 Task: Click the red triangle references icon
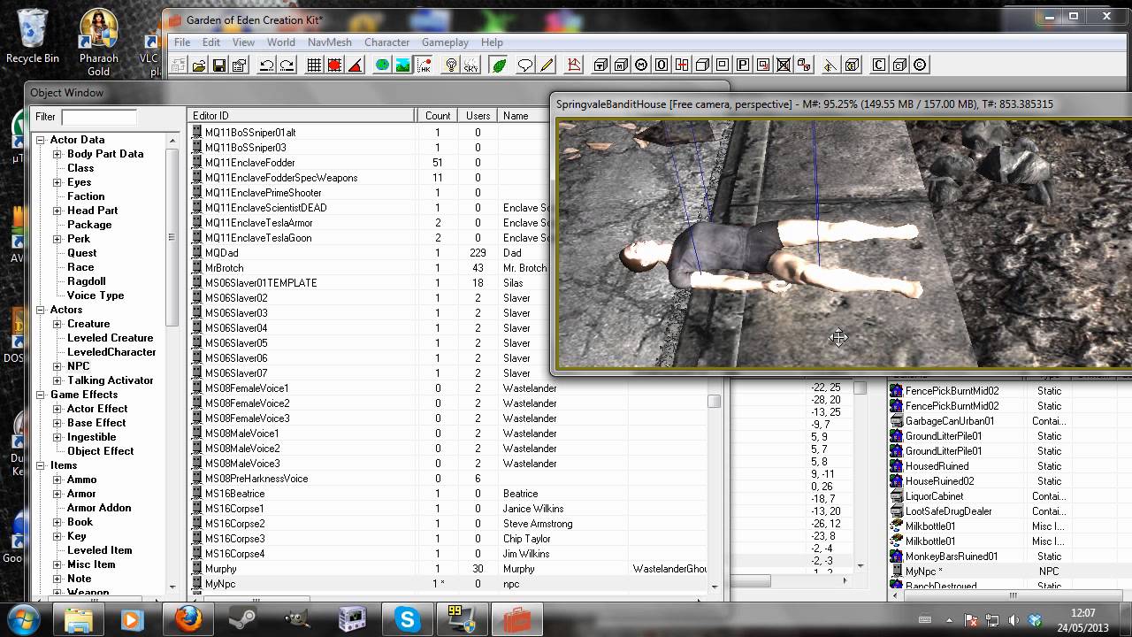pyautogui.click(x=356, y=65)
